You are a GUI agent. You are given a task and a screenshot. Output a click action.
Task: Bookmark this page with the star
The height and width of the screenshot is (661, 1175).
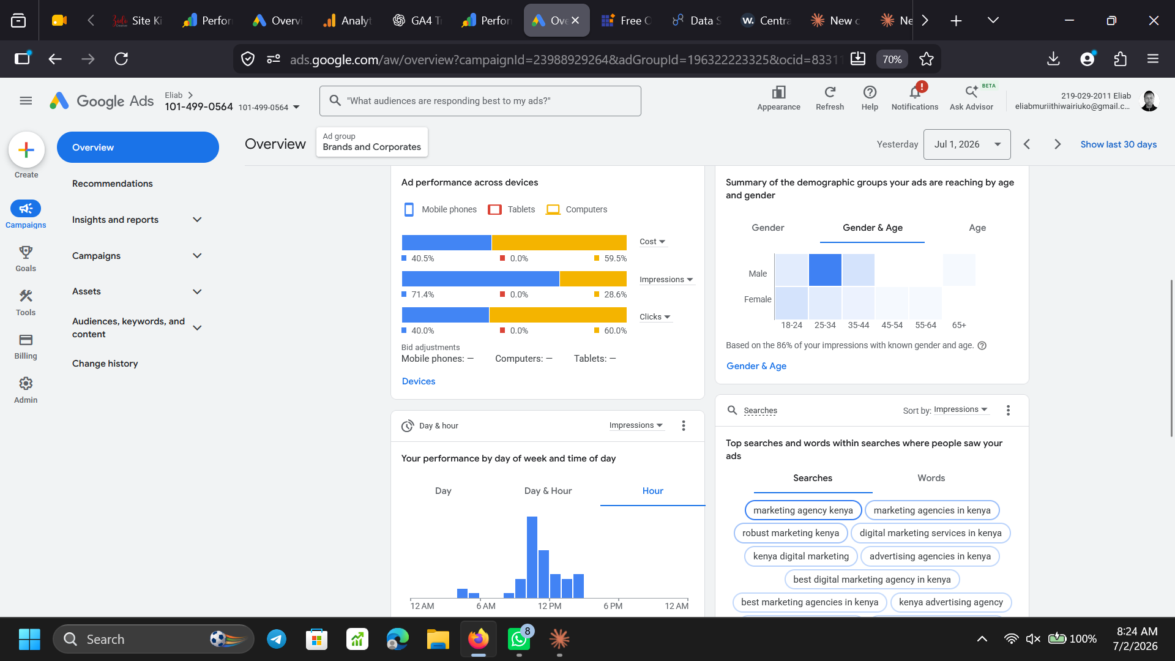pos(927,59)
